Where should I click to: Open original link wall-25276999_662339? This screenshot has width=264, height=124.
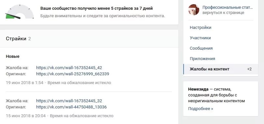click(x=73, y=74)
